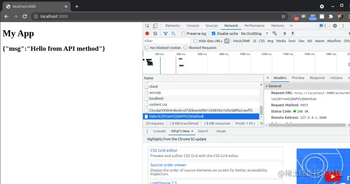Uncheck Disable cache checkbox

point(214,34)
